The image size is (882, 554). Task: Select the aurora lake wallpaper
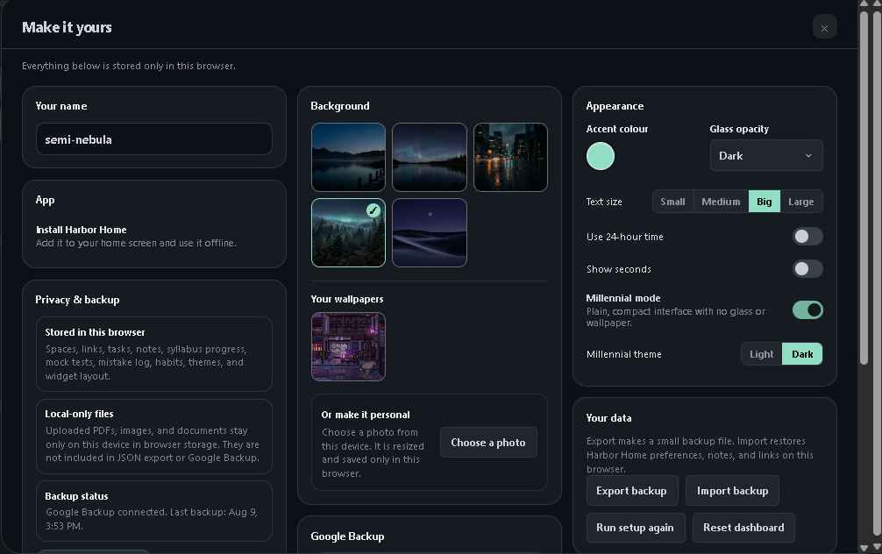430,158
